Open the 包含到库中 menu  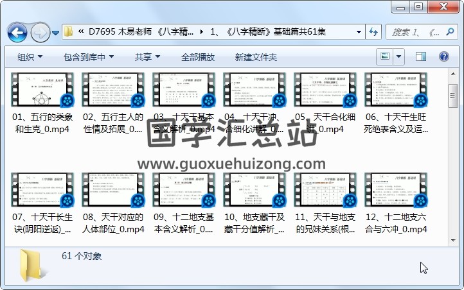click(89, 57)
